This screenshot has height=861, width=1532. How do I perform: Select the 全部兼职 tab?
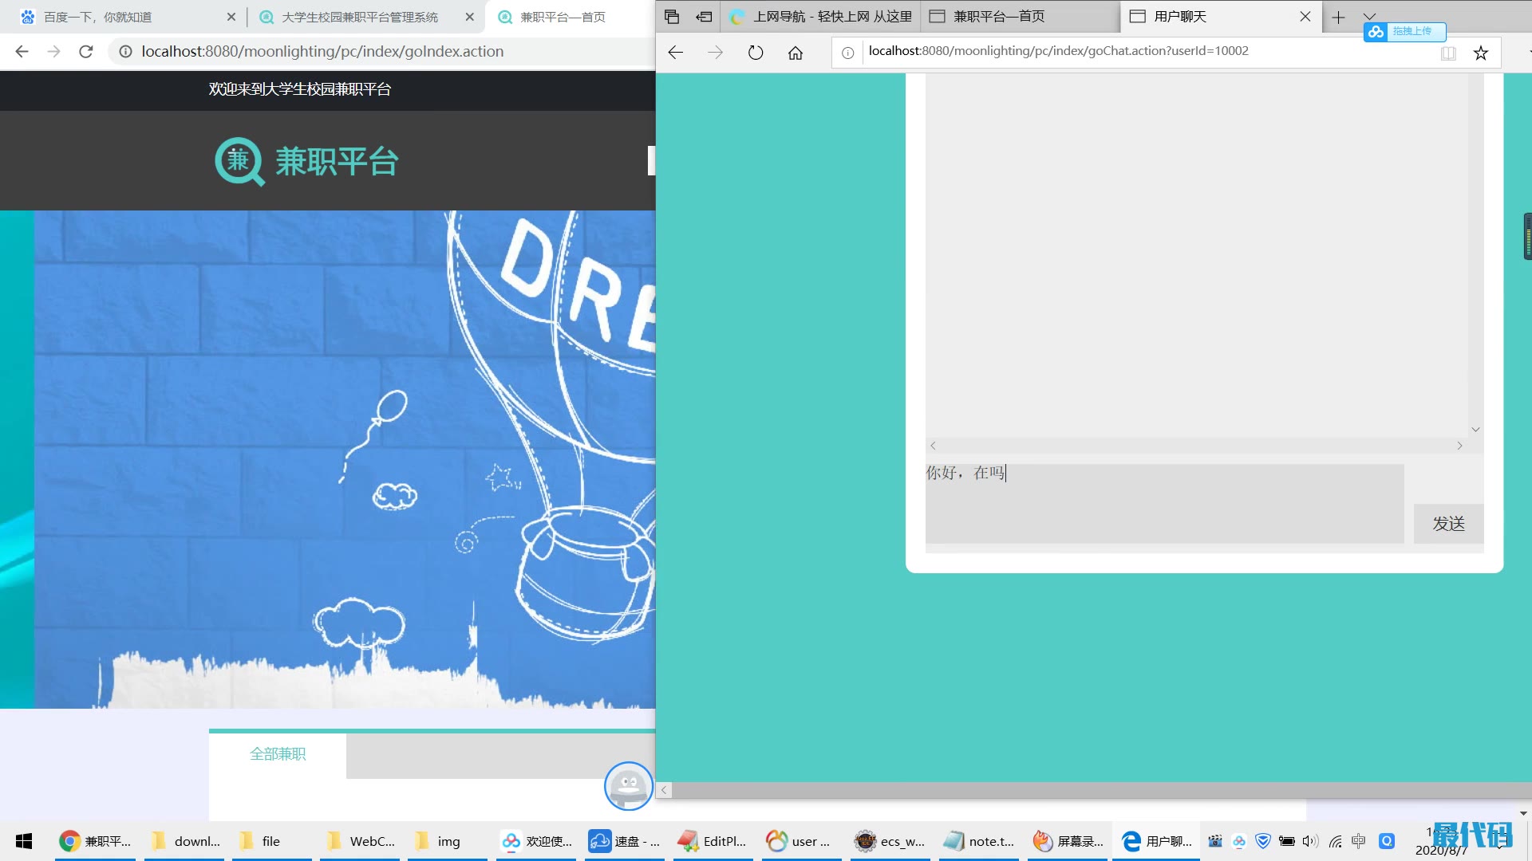tap(278, 754)
